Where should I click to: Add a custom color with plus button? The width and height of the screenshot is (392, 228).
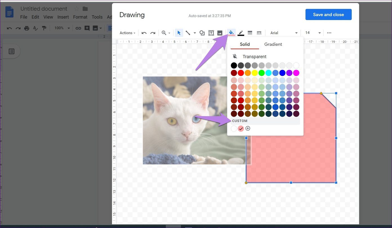coord(248,129)
